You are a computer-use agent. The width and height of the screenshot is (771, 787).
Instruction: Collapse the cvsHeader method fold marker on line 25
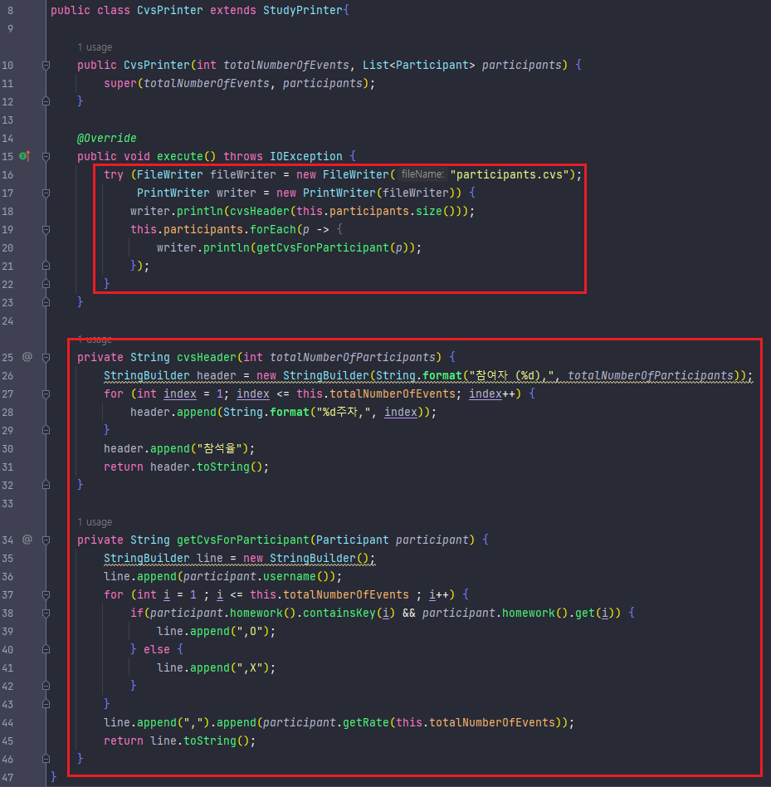point(46,357)
